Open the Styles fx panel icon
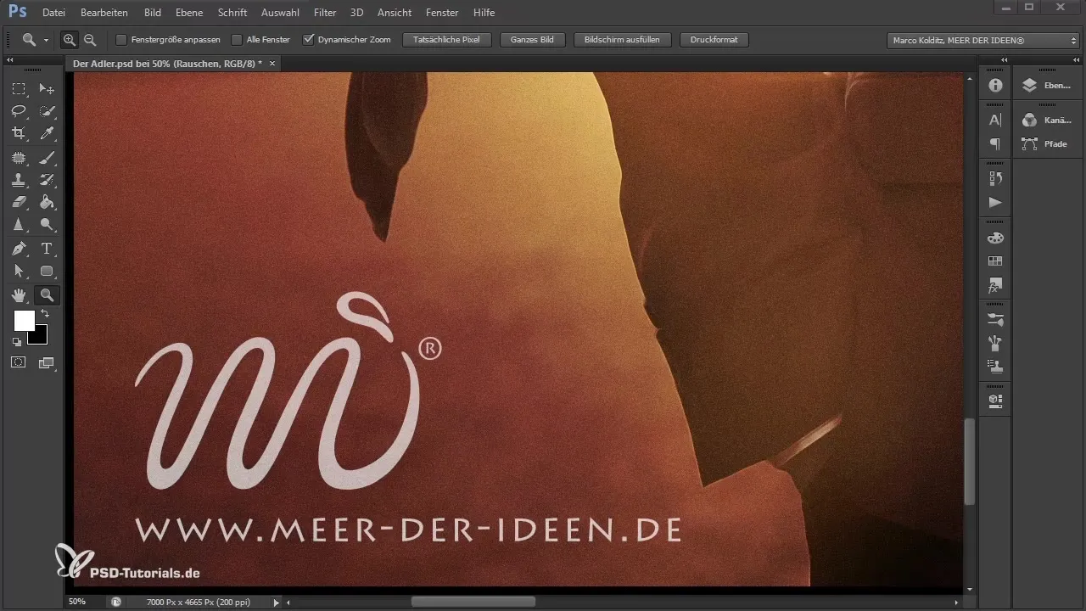Screen dimensions: 1086x611 (995, 286)
